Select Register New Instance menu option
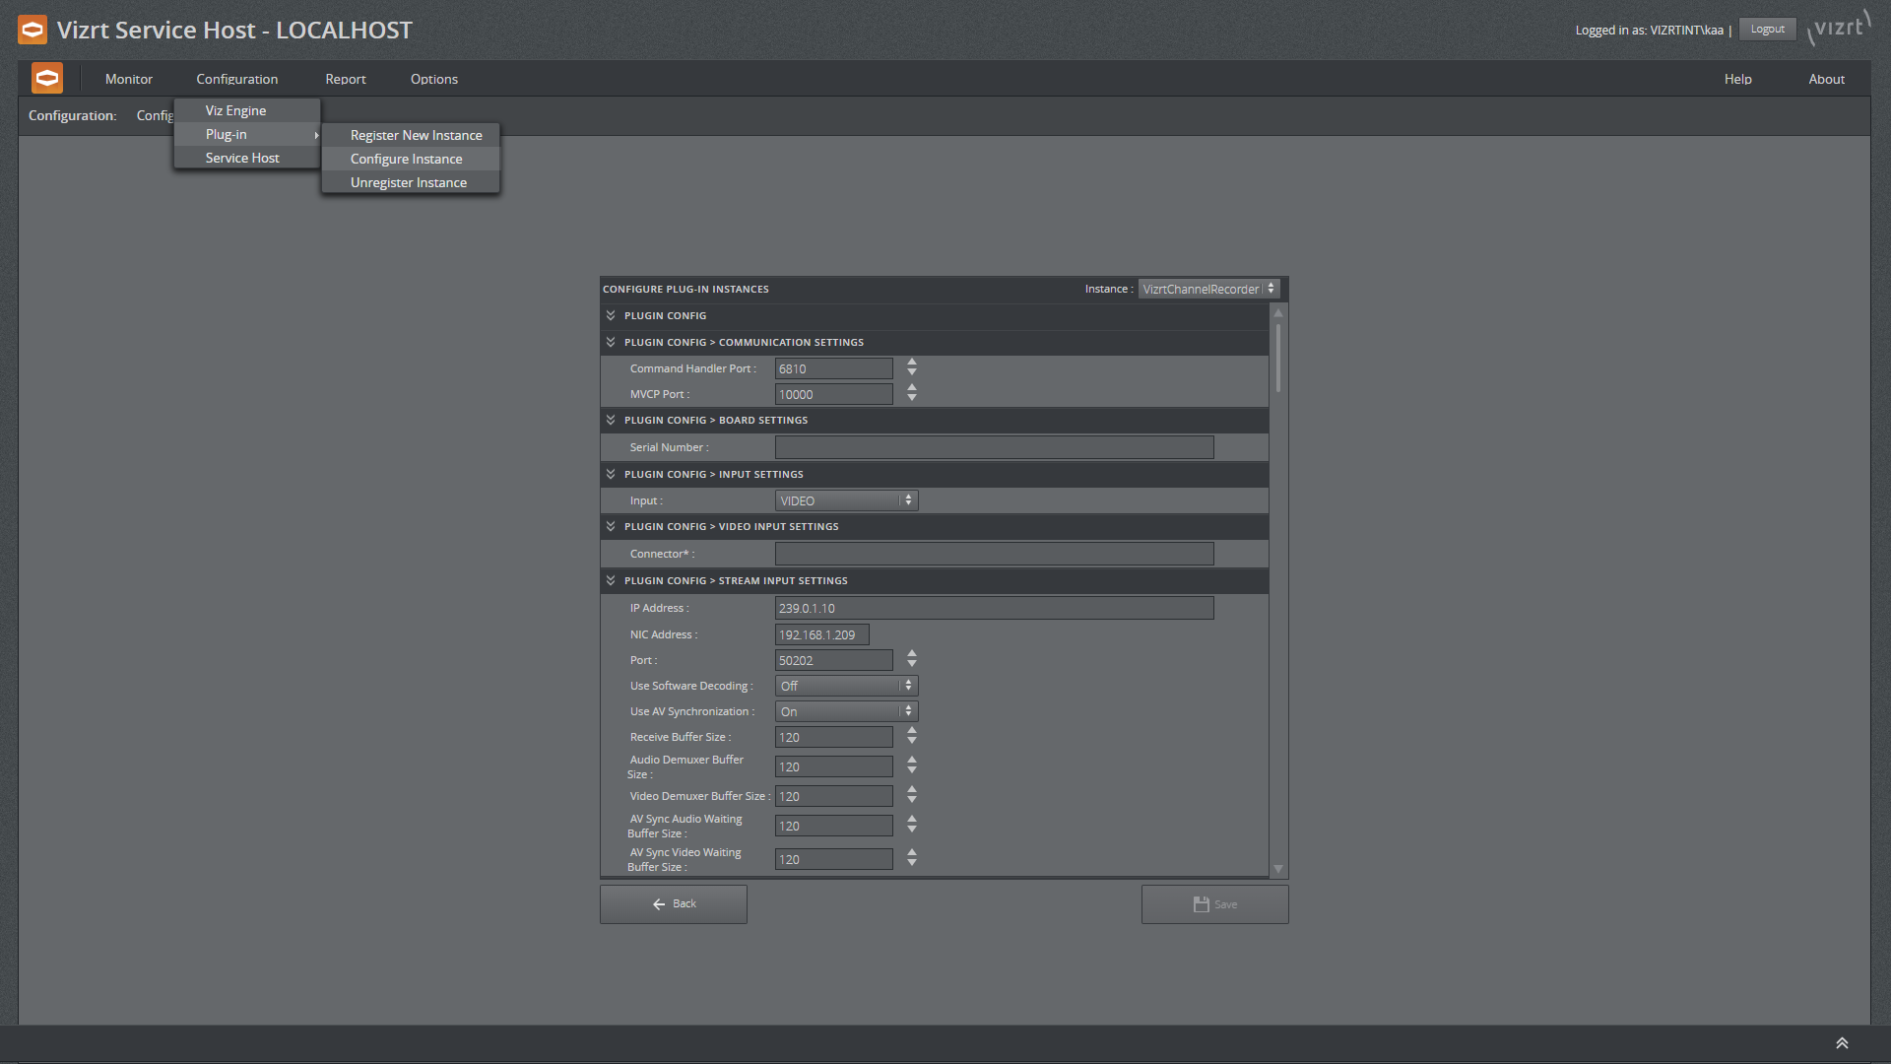Screen dimensions: 1891x1064 tap(415, 135)
